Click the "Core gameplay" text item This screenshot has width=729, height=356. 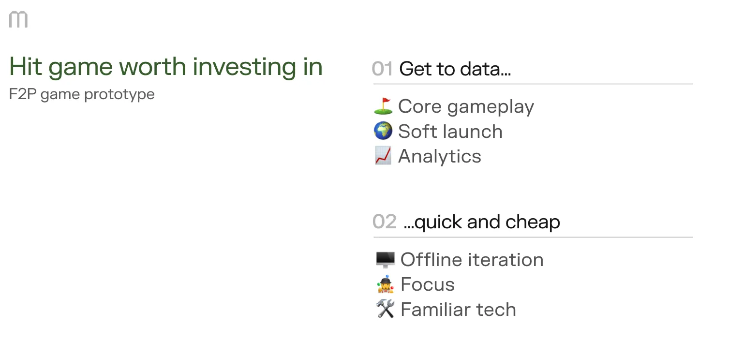click(x=466, y=107)
